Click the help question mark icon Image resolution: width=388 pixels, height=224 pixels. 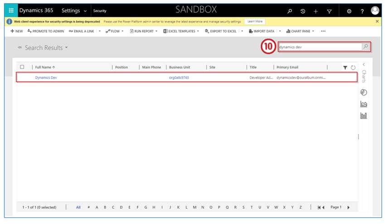[362, 11]
